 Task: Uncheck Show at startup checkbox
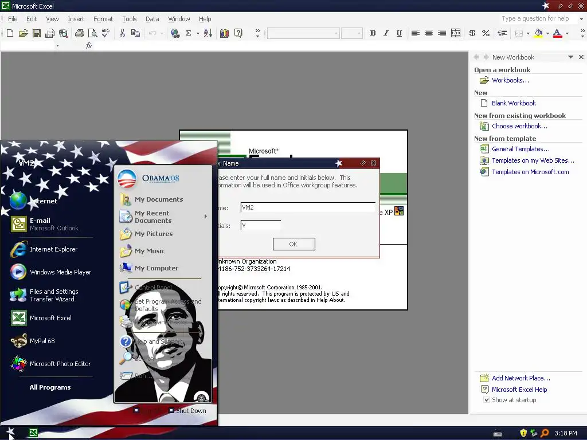486,399
